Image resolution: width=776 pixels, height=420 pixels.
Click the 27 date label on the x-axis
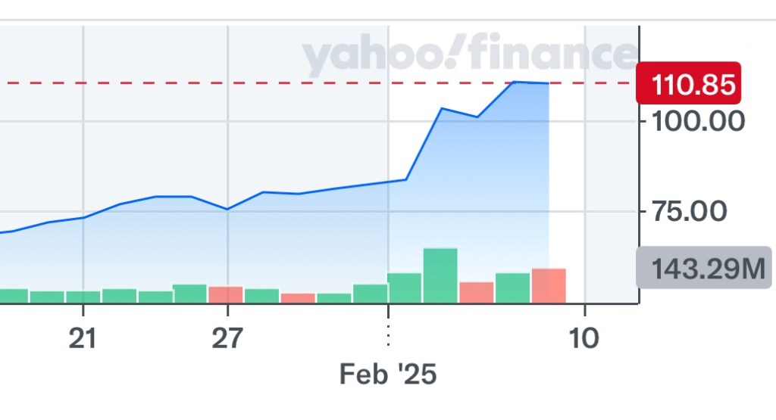227,338
